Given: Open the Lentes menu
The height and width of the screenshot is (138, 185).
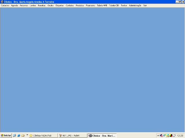Looking at the screenshot, I should [x=33, y=5].
